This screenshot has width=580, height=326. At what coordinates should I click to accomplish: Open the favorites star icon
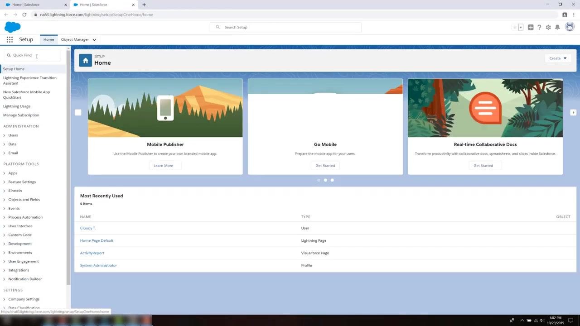[x=515, y=27]
